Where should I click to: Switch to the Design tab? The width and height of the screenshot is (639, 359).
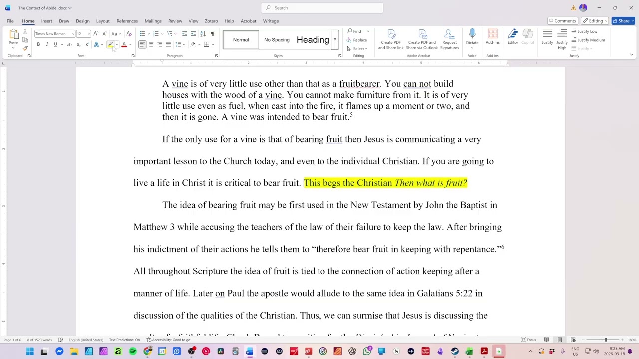(82, 21)
